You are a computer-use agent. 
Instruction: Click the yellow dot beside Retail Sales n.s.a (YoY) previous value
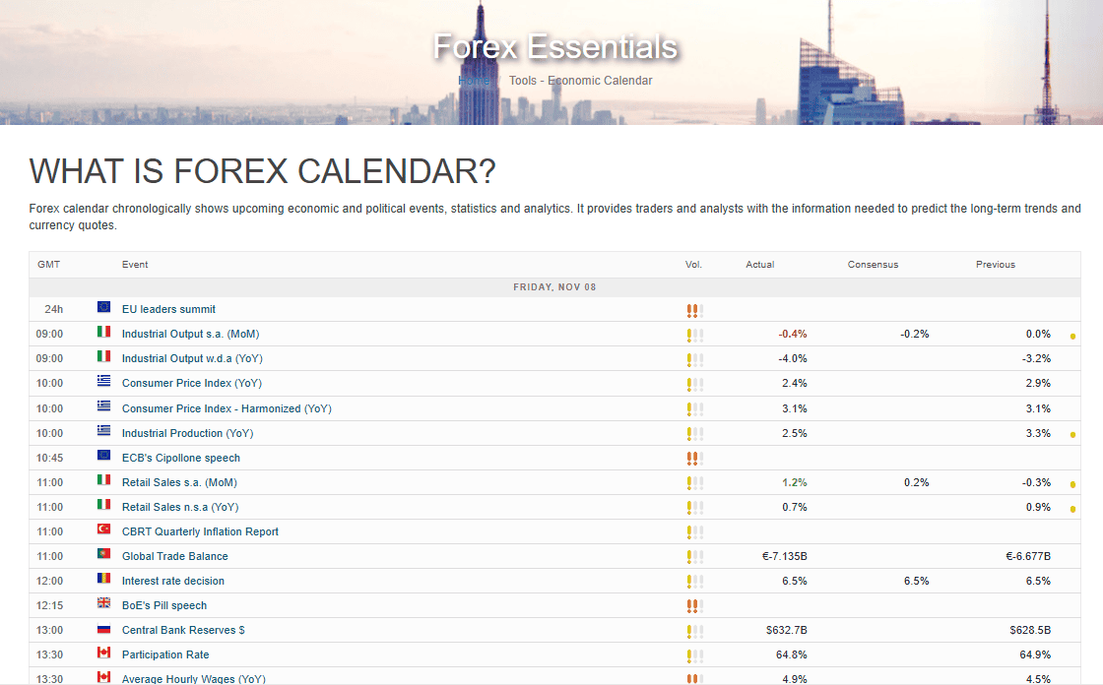pos(1072,510)
